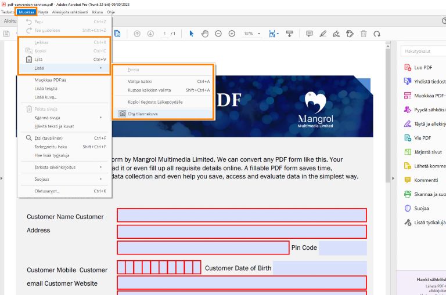
Task: Click the sign document pen icon
Action: (x=336, y=34)
